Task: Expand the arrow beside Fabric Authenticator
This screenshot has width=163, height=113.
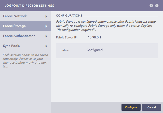Action: click(46, 36)
